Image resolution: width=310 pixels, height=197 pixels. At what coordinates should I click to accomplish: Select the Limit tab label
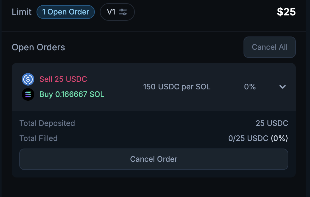(22, 12)
